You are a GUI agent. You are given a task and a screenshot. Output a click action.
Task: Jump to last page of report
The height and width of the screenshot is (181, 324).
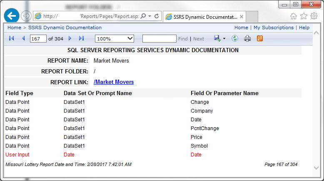(81, 38)
